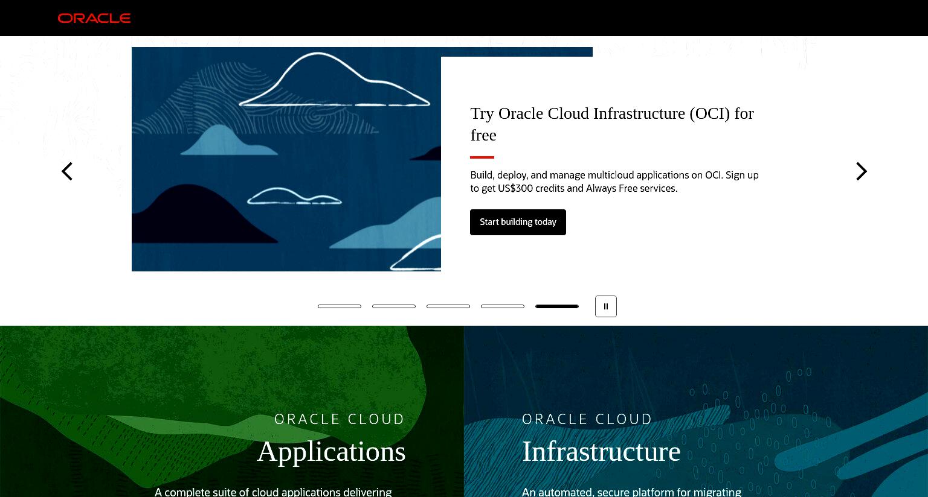Select the first carousel slide indicator

[340, 306]
